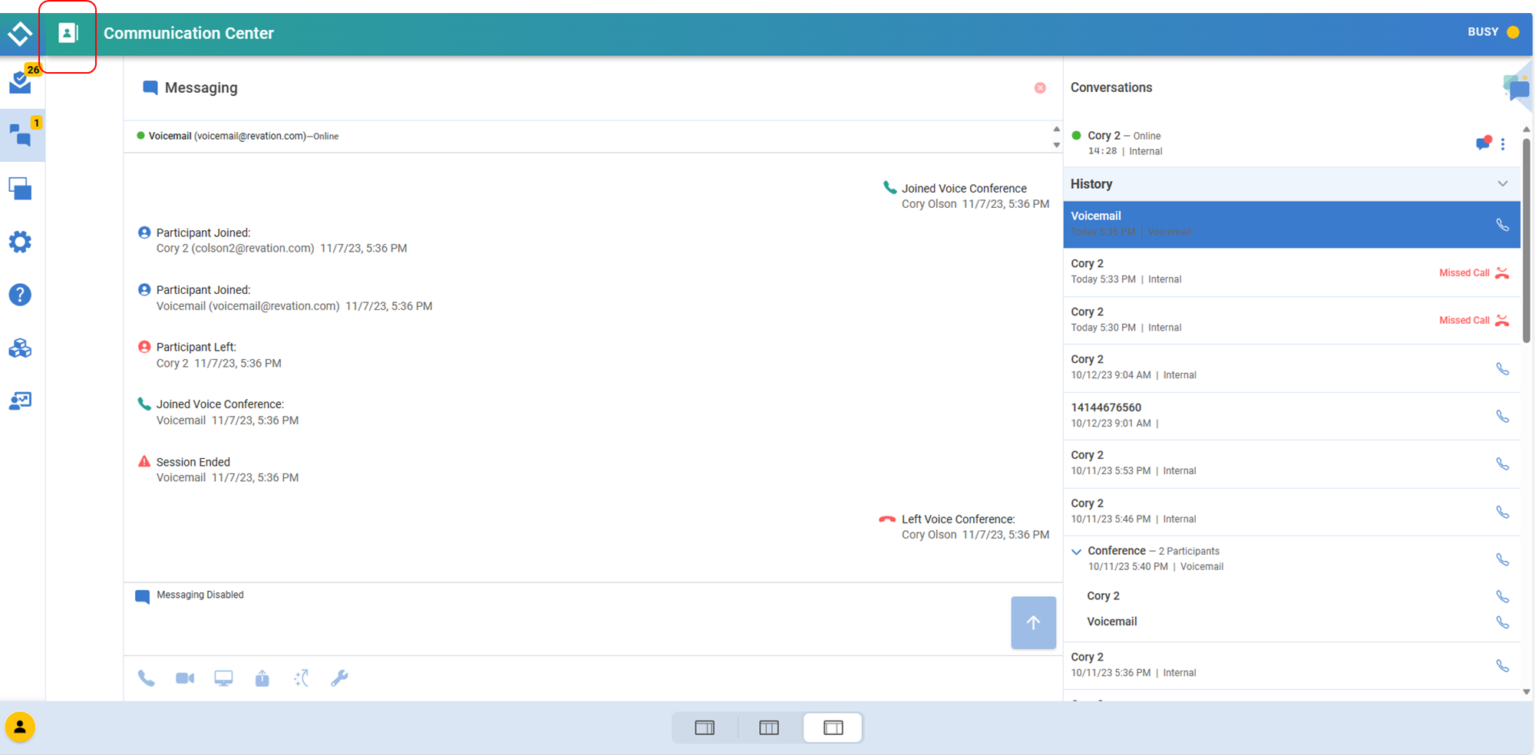
Task: Click the file upload share icon
Action: [262, 678]
